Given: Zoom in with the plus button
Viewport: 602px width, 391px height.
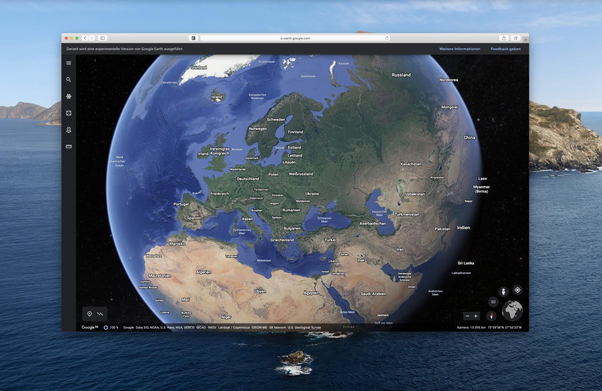Looking at the screenshot, I should tap(476, 316).
